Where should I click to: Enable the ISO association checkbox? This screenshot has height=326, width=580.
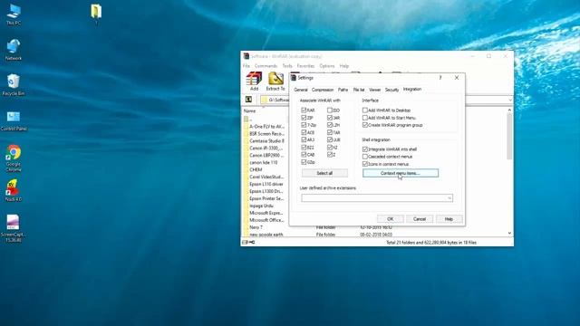tap(330, 110)
